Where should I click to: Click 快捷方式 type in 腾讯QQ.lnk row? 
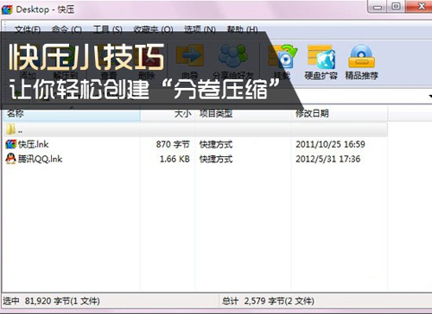click(x=216, y=159)
